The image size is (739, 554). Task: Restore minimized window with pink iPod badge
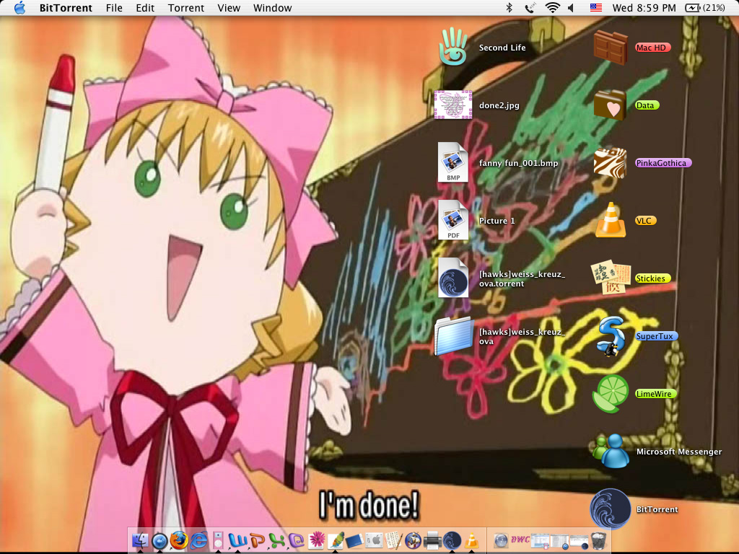tap(540, 540)
